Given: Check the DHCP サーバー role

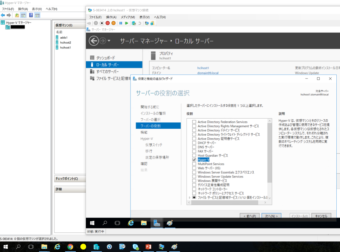Looking at the screenshot, I should click(194, 143).
